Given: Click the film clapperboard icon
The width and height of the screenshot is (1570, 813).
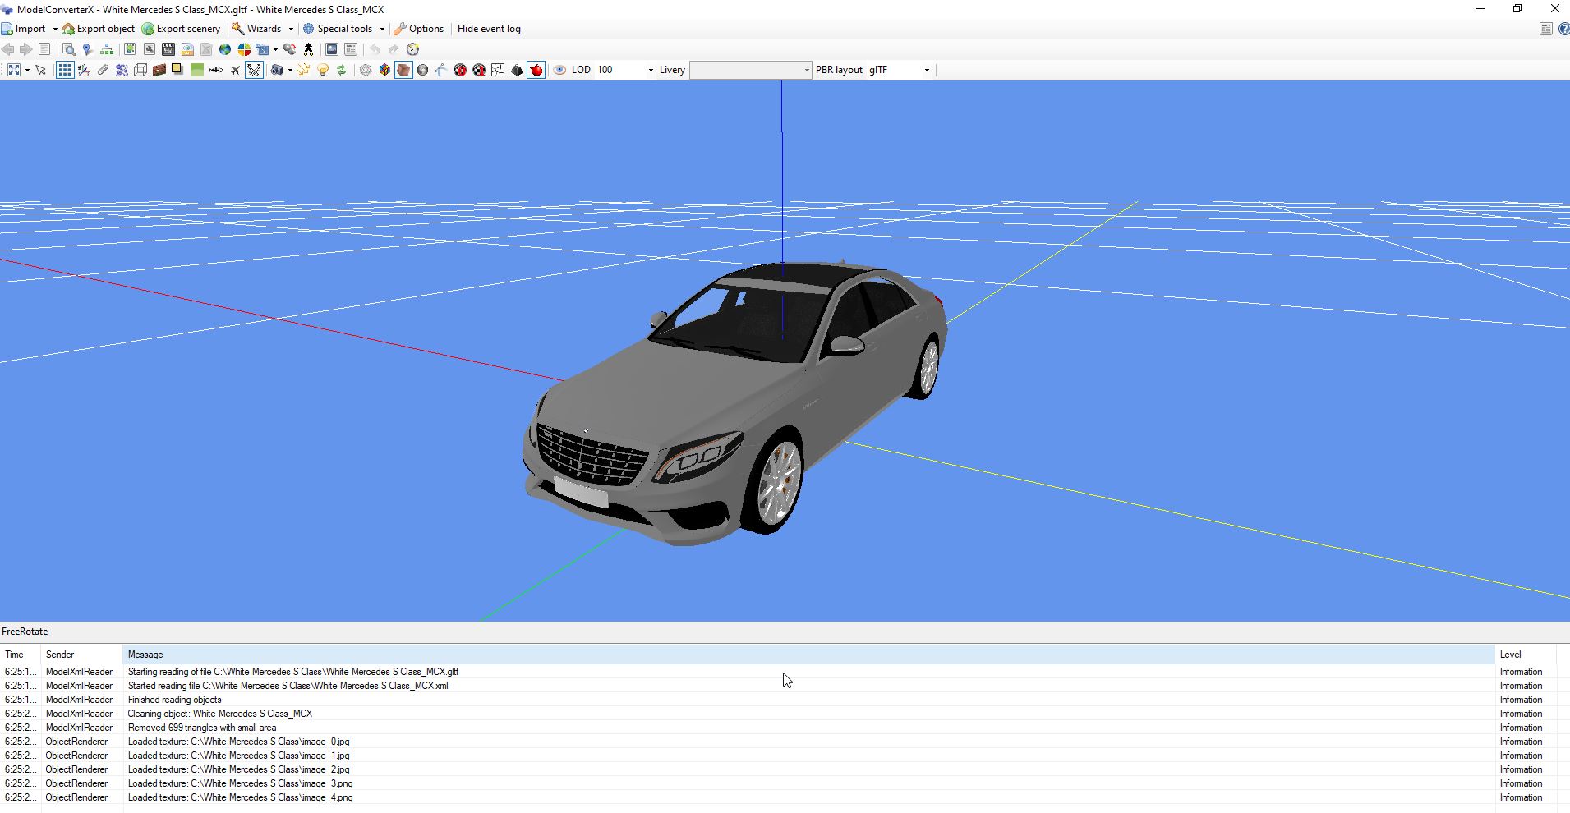Looking at the screenshot, I should pyautogui.click(x=168, y=49).
